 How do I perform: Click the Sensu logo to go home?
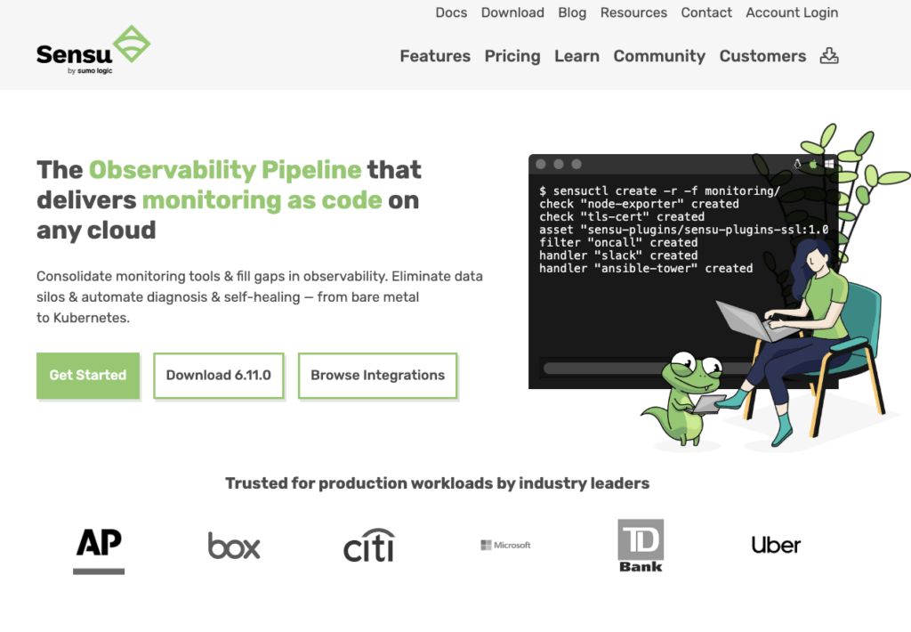click(93, 50)
